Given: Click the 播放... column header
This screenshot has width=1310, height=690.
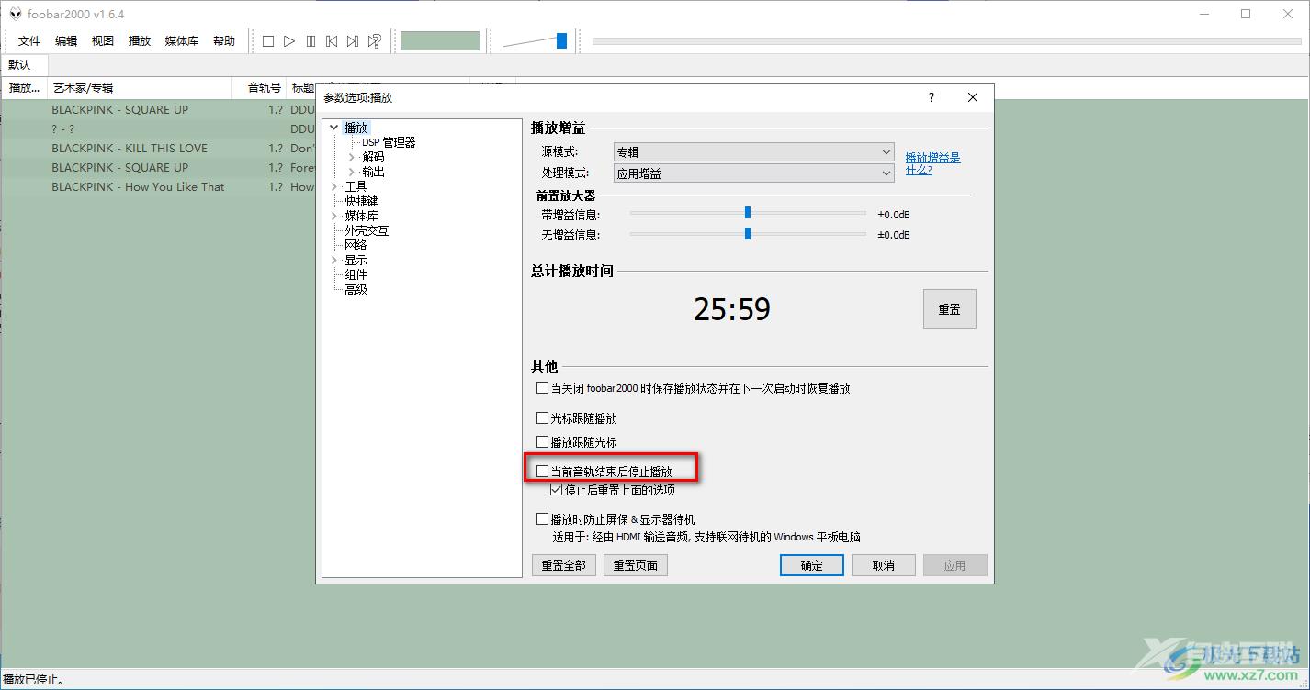Looking at the screenshot, I should coord(24,88).
